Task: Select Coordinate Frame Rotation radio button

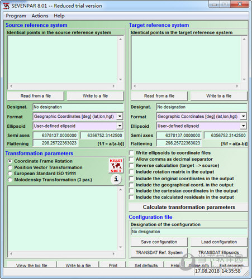Action: (x=10, y=161)
